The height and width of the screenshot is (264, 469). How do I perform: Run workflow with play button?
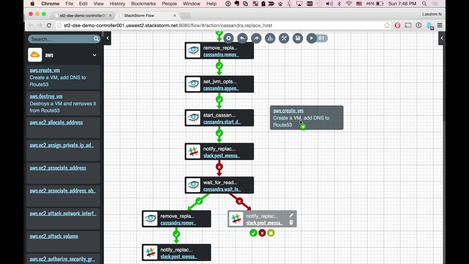pyautogui.click(x=311, y=38)
